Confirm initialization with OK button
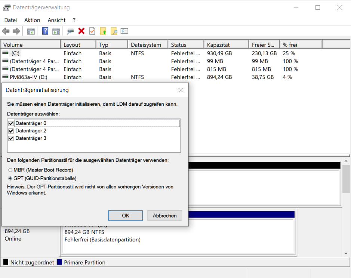351x278 pixels. click(125, 216)
